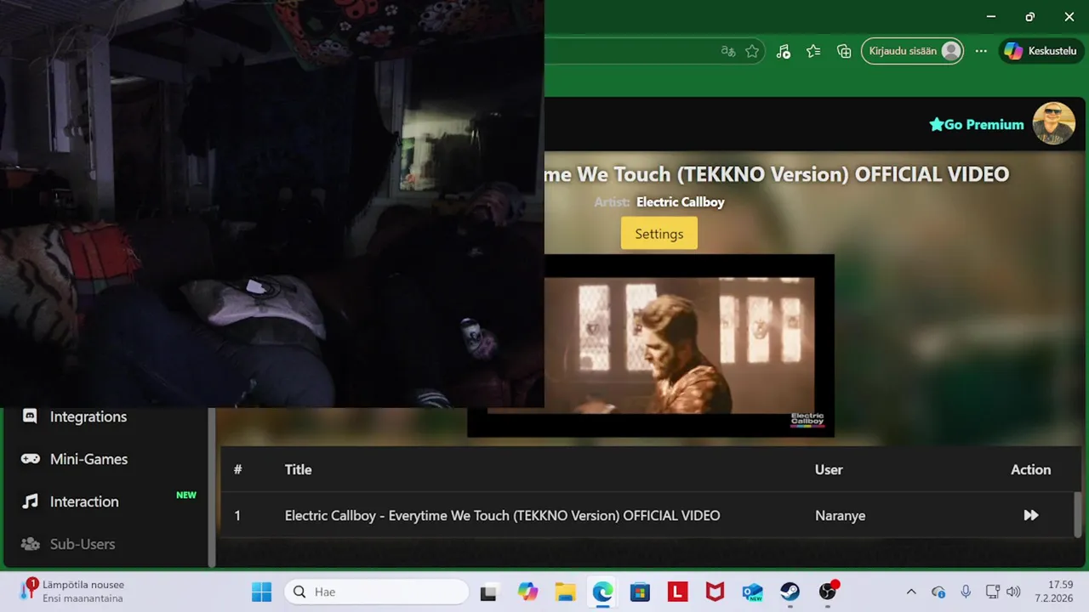Image resolution: width=1089 pixels, height=612 pixels.
Task: Open the Edge three-dots settings menu
Action: coord(981,51)
